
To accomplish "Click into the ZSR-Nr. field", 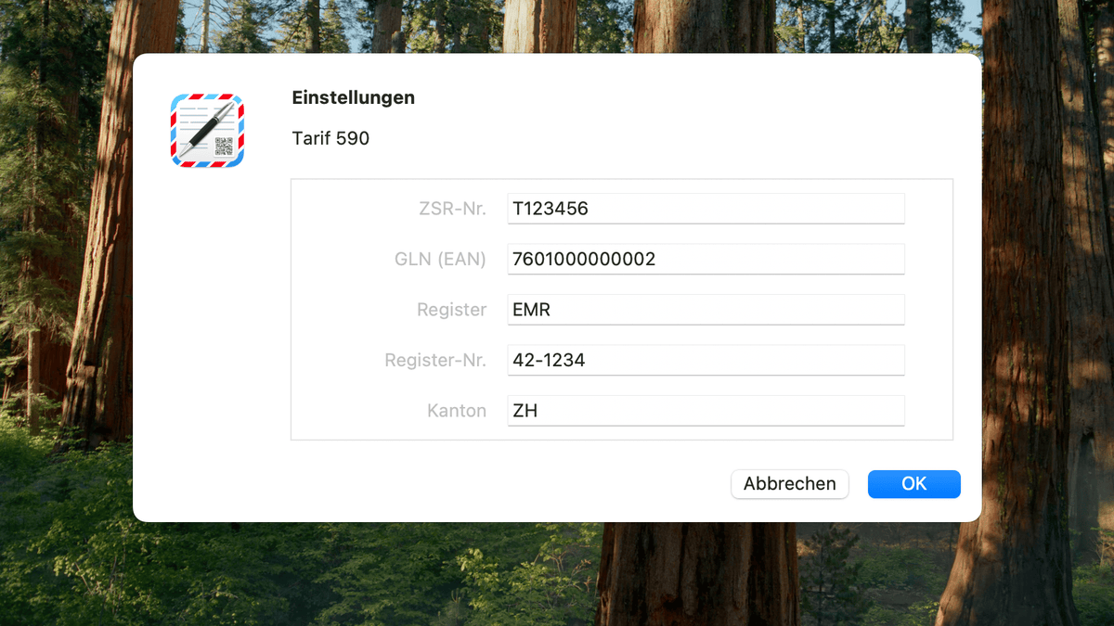I will [706, 209].
